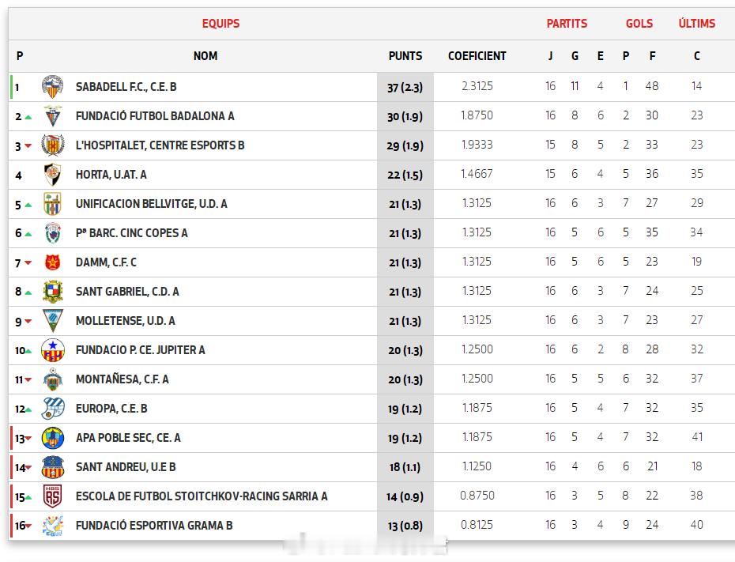Open MONTAÑESA, C.F. A team link
The image size is (735, 562).
pyautogui.click(x=122, y=379)
